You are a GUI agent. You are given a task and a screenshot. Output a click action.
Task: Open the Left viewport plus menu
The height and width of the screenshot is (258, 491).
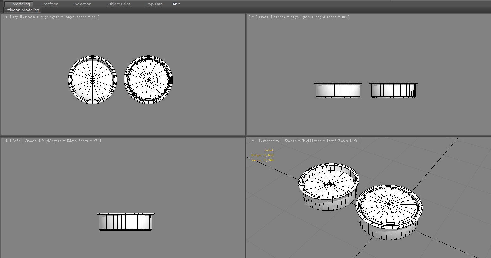(x=6, y=141)
